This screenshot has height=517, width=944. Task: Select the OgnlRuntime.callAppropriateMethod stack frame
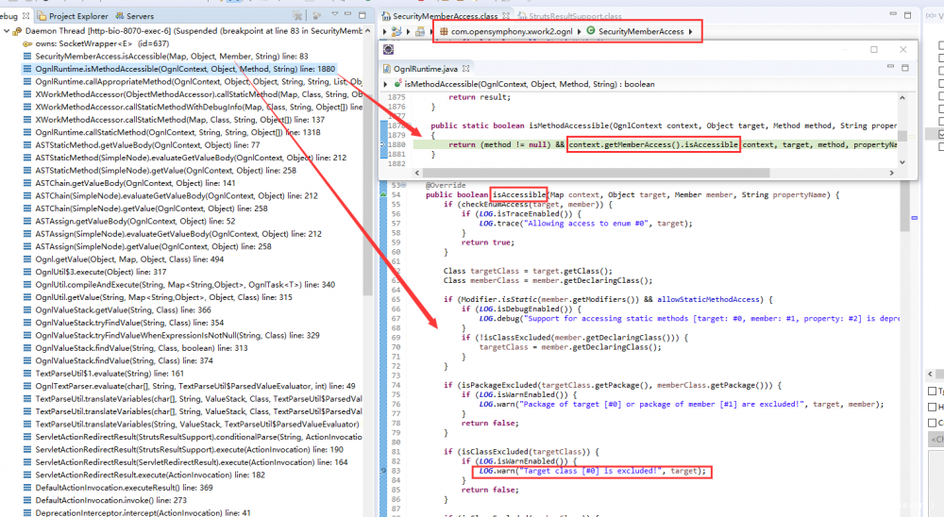198,81
